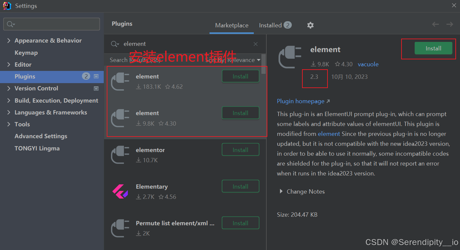Click the project-level icon beside Plugins
The image size is (460, 250).
[96, 76]
